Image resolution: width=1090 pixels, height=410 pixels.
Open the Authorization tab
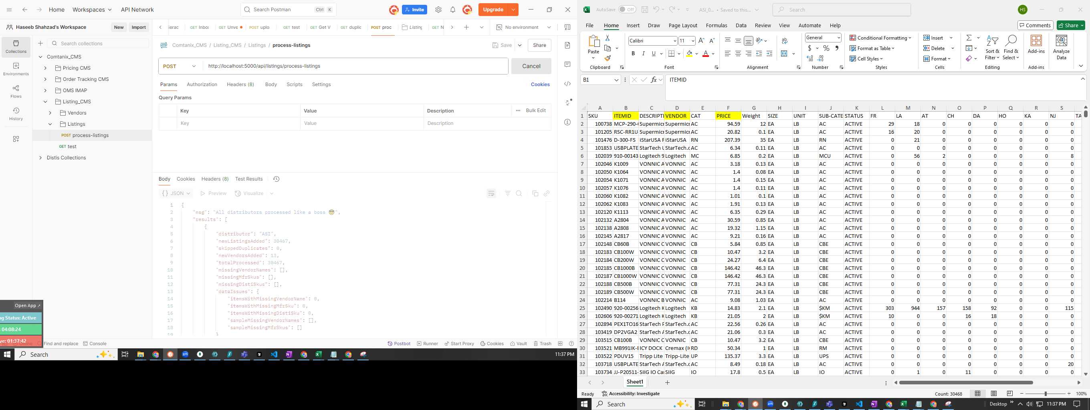click(202, 84)
